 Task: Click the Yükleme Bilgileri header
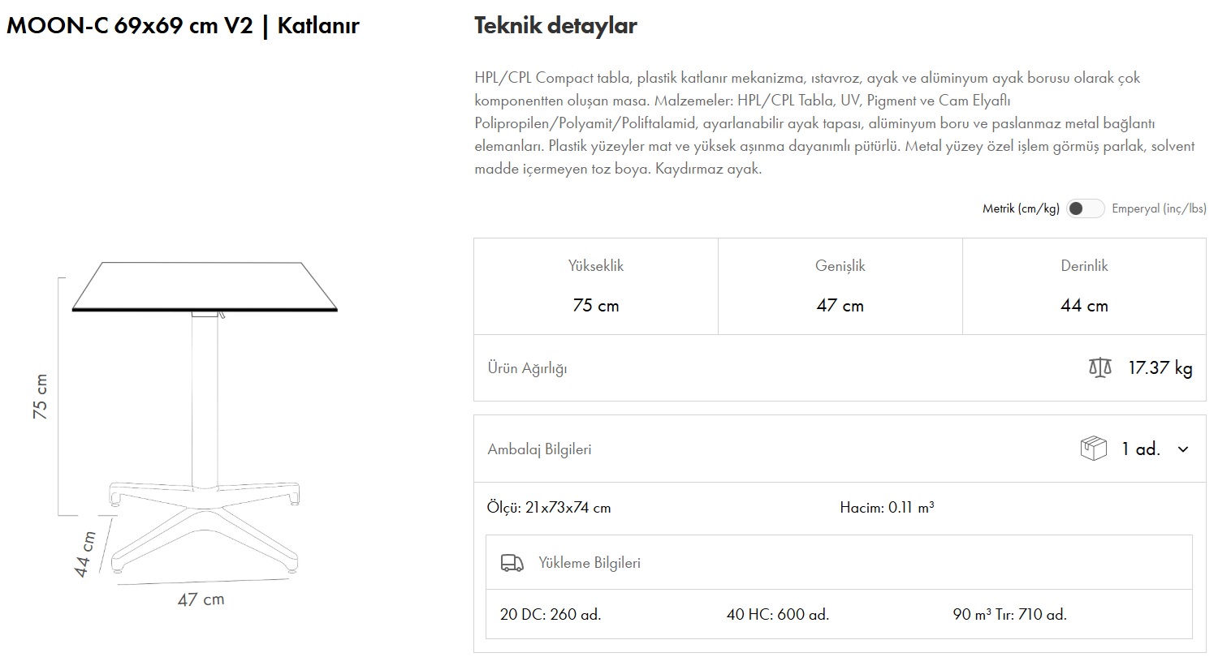[590, 563]
